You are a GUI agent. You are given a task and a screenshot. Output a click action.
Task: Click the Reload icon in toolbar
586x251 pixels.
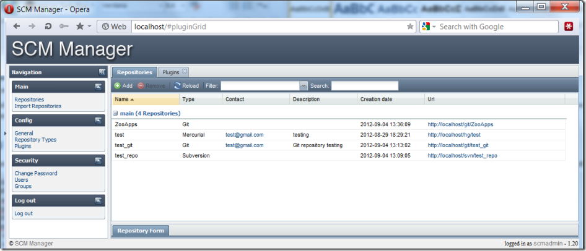pos(178,86)
